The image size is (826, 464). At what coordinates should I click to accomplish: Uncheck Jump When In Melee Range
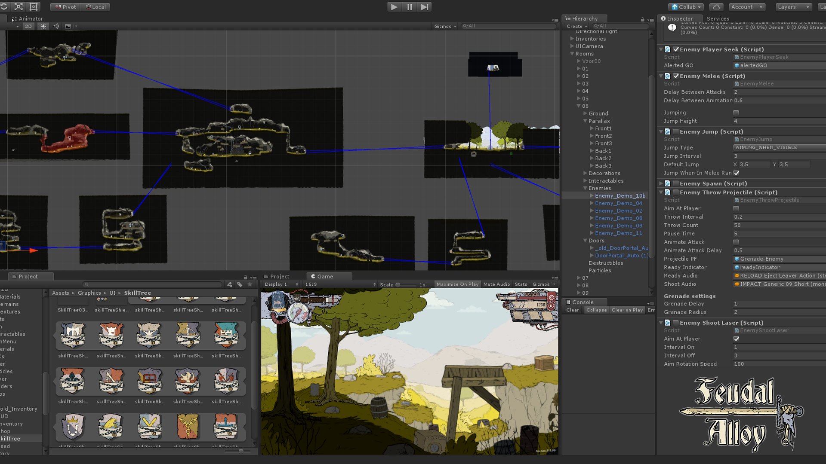(736, 173)
